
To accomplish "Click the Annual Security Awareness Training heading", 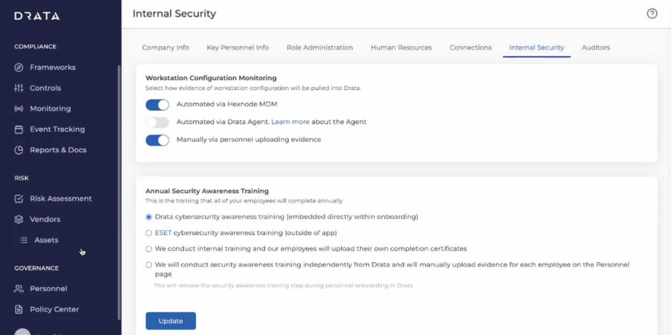I will pyautogui.click(x=207, y=191).
